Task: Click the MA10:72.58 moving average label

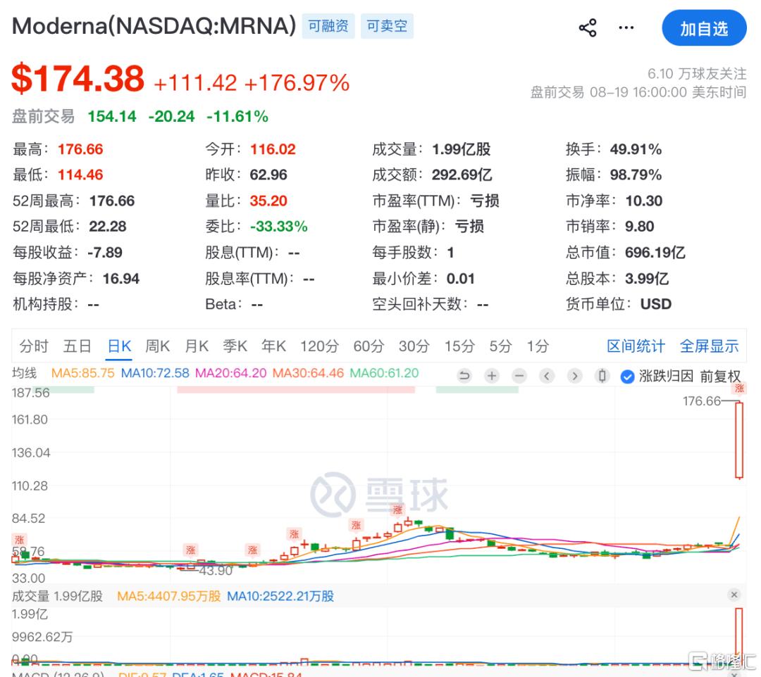Action: pos(155,373)
